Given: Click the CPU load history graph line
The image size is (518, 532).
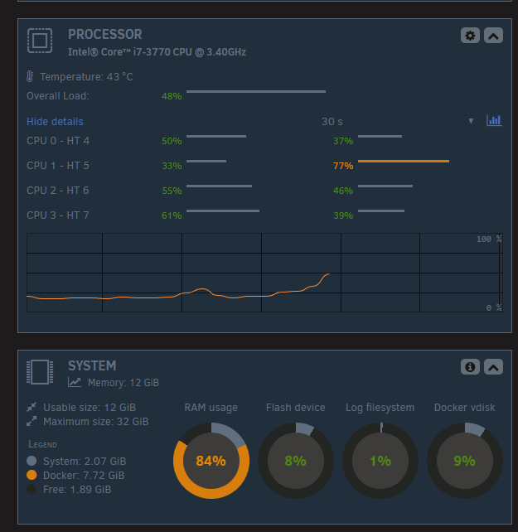Looking at the screenshot, I should coord(178,287).
